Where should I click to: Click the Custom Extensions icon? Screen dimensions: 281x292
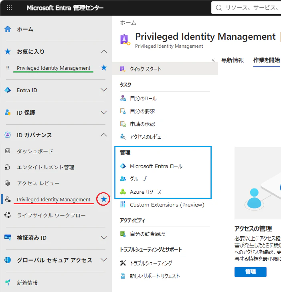[123, 204]
